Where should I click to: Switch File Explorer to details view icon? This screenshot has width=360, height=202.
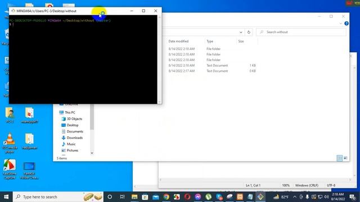point(339,158)
